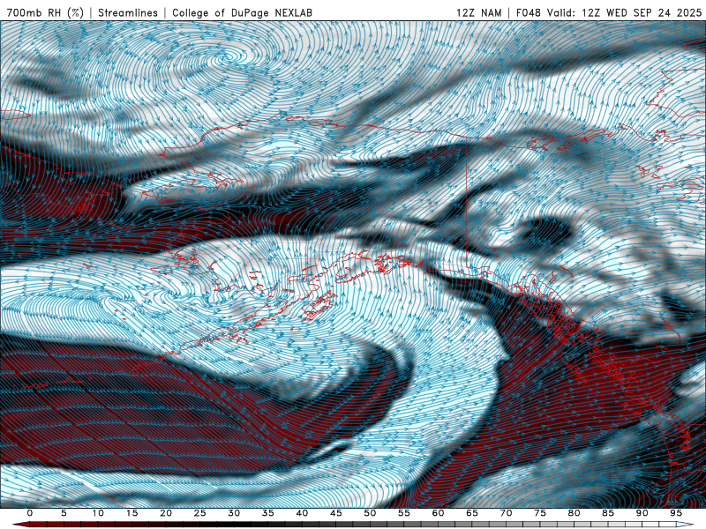Click the "Valid: 12Z WED SEP 24 2025" text
706x529 pixels.
(624, 12)
